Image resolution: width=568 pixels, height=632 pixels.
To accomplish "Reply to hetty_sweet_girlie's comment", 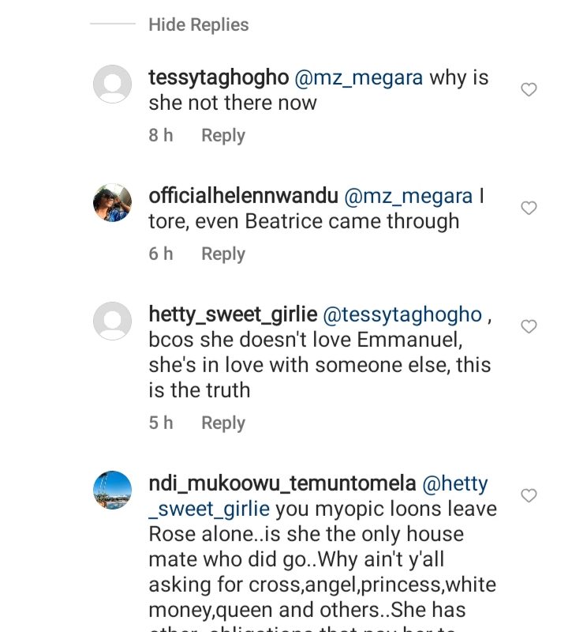I will click(x=223, y=423).
